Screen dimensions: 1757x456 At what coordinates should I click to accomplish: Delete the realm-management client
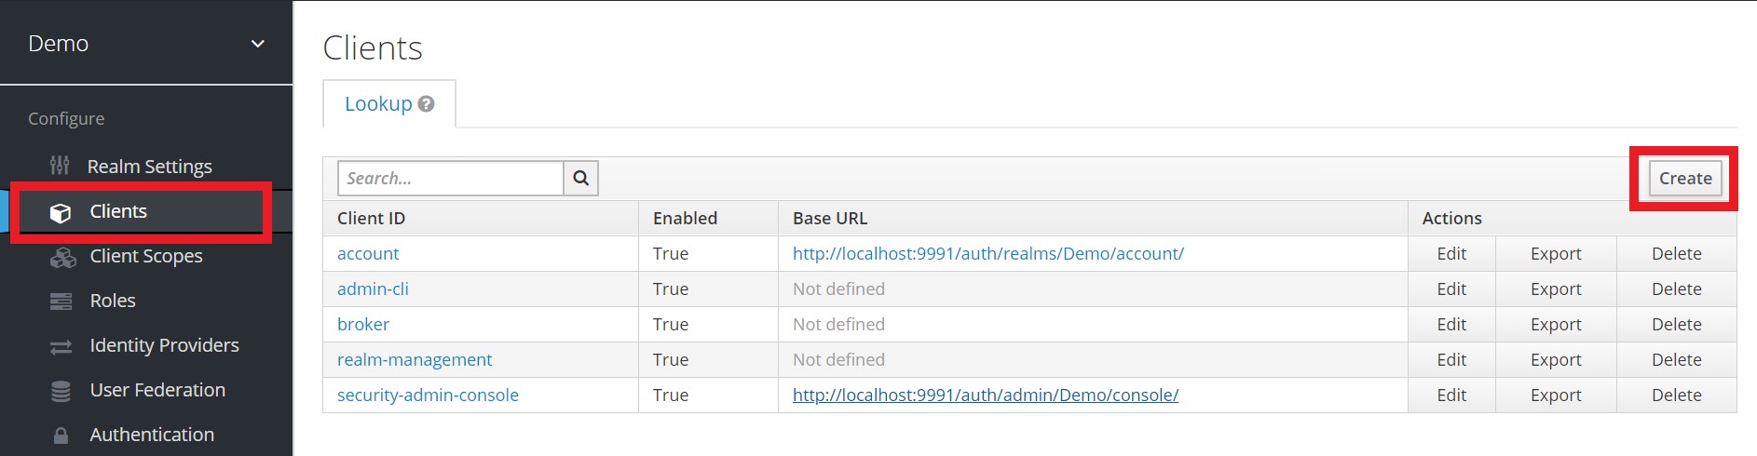[1676, 359]
